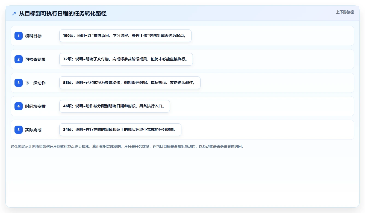Open the 34项 description box
The image size is (365, 213).
(120, 130)
